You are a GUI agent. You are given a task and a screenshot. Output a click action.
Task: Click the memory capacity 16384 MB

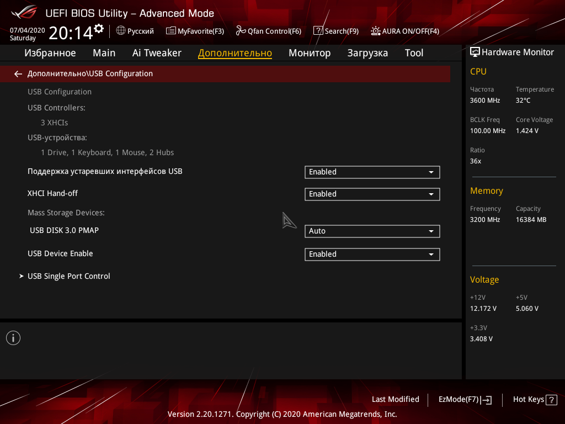click(x=531, y=219)
